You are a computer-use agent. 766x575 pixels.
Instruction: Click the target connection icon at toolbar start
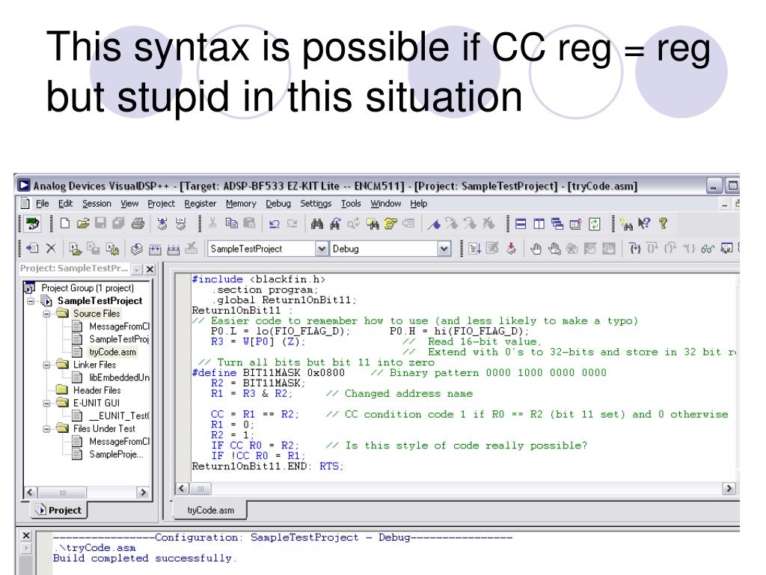pos(32,224)
